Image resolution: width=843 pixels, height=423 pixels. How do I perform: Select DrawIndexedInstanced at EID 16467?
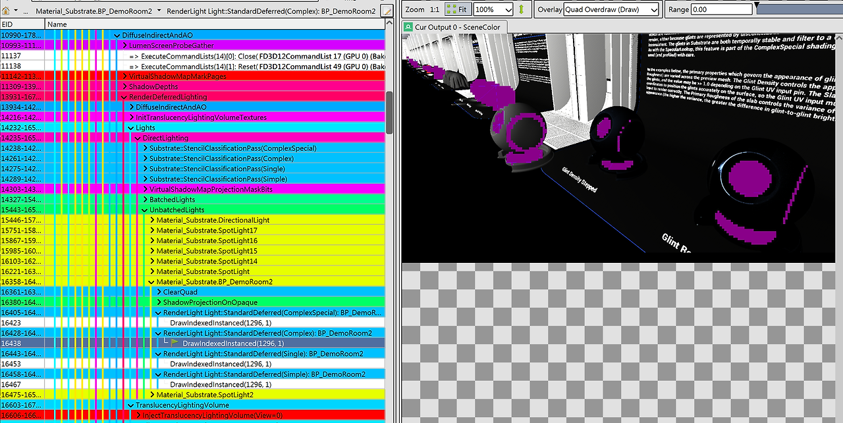(192, 385)
